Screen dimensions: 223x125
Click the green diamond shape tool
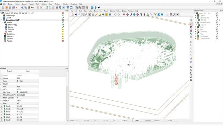click(x=103, y=15)
